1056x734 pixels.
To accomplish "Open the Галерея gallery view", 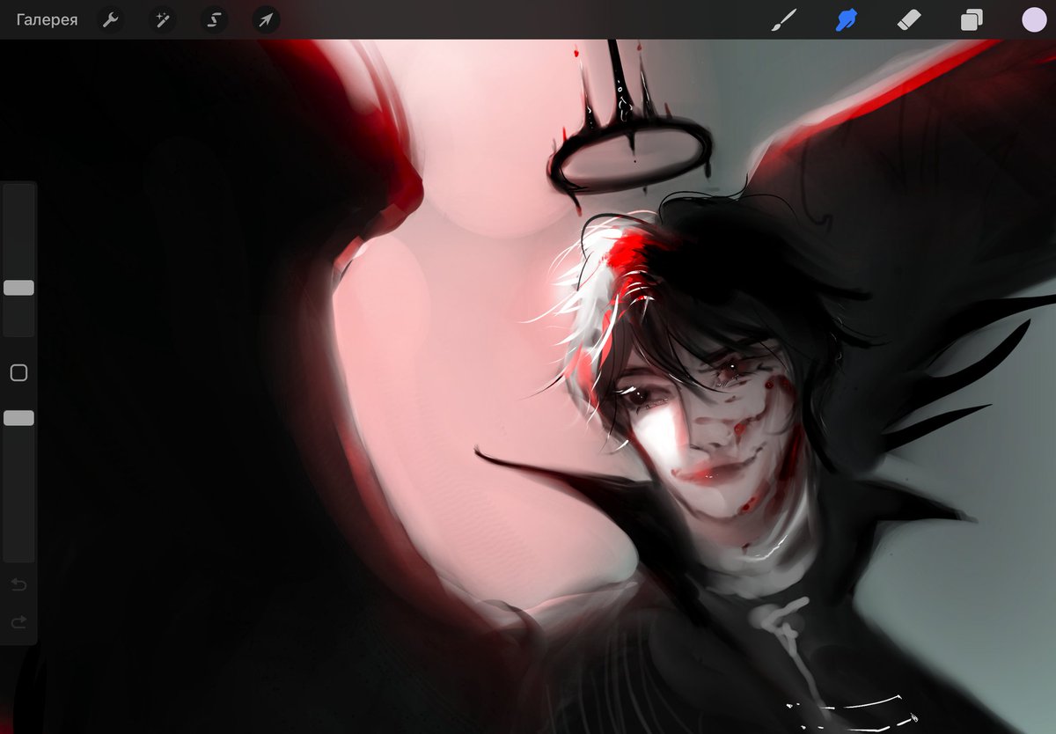I will [47, 19].
